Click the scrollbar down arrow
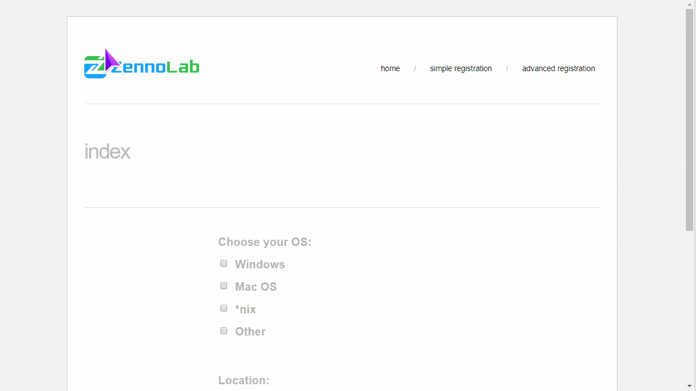 pos(690,387)
